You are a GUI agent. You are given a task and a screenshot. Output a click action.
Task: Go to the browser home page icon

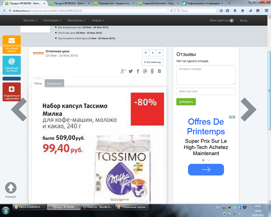tap(242, 11)
